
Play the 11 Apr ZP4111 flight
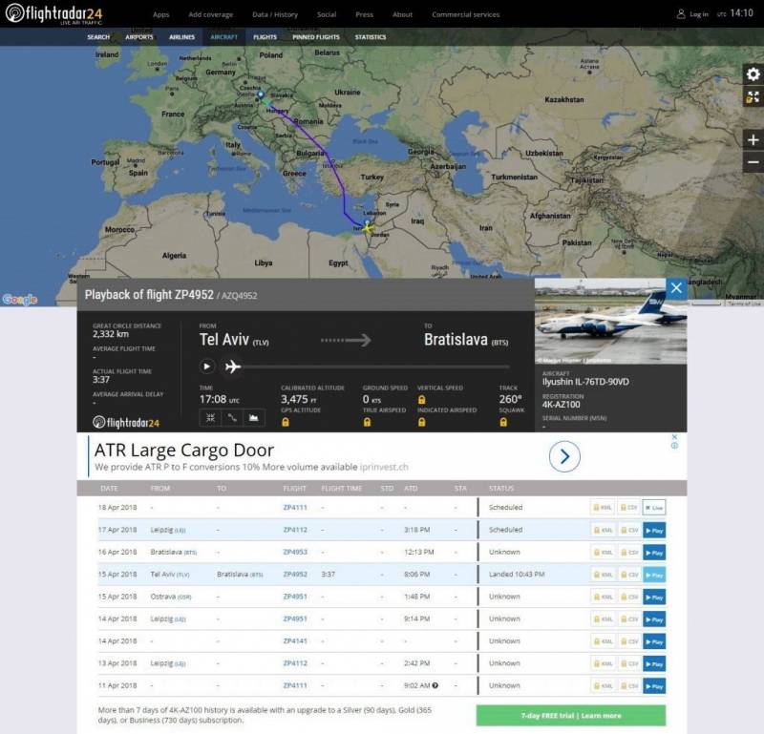654,685
